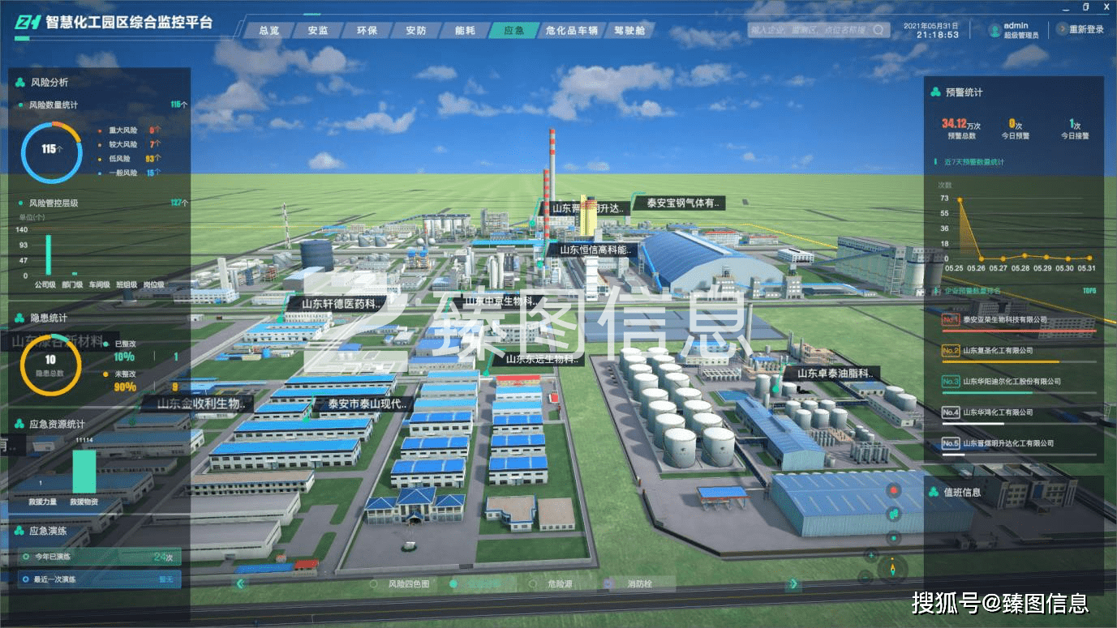The image size is (1117, 628).
Task: Click the 山东金收利生物.. map label
Action: tap(199, 404)
